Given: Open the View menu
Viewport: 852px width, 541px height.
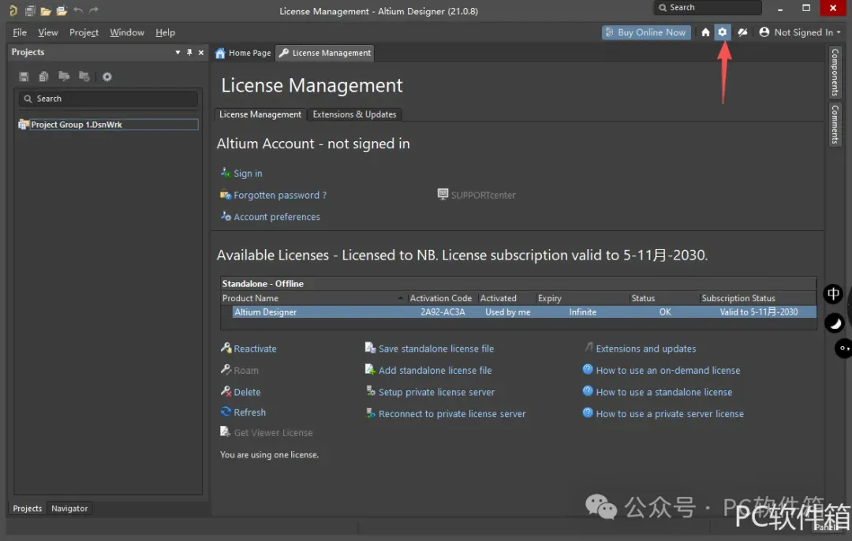Looking at the screenshot, I should coord(48,32).
